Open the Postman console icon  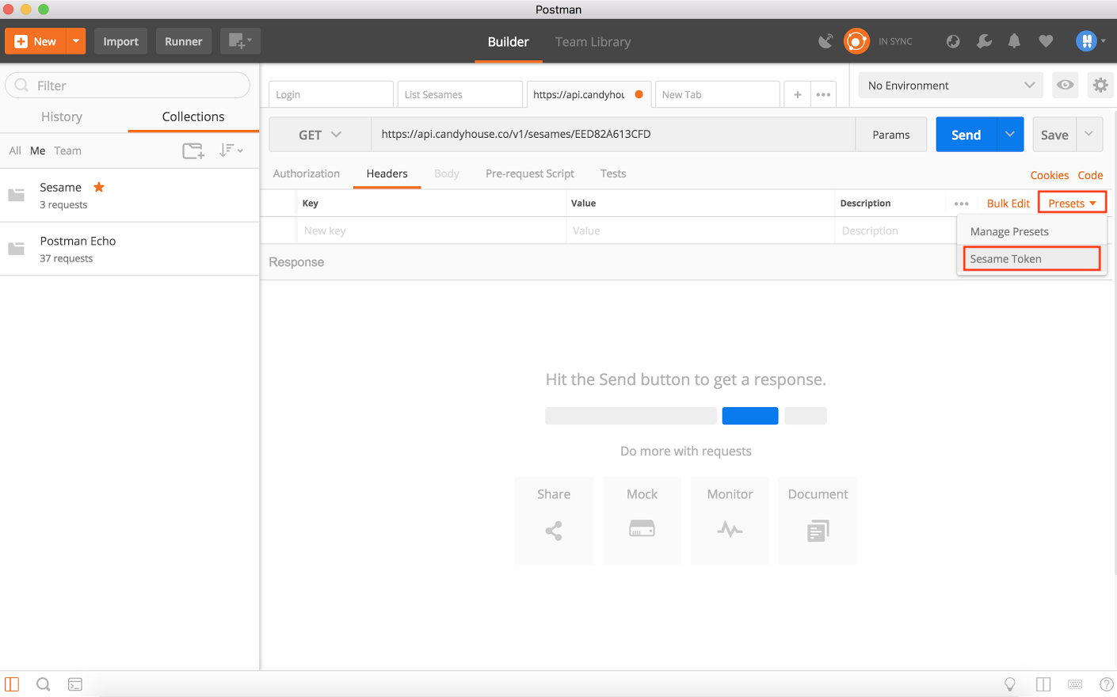click(75, 684)
